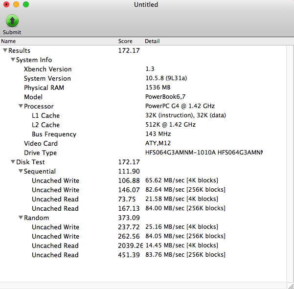Select the L2 Cache row
The width and height of the screenshot is (294, 289).
pyautogui.click(x=143, y=125)
